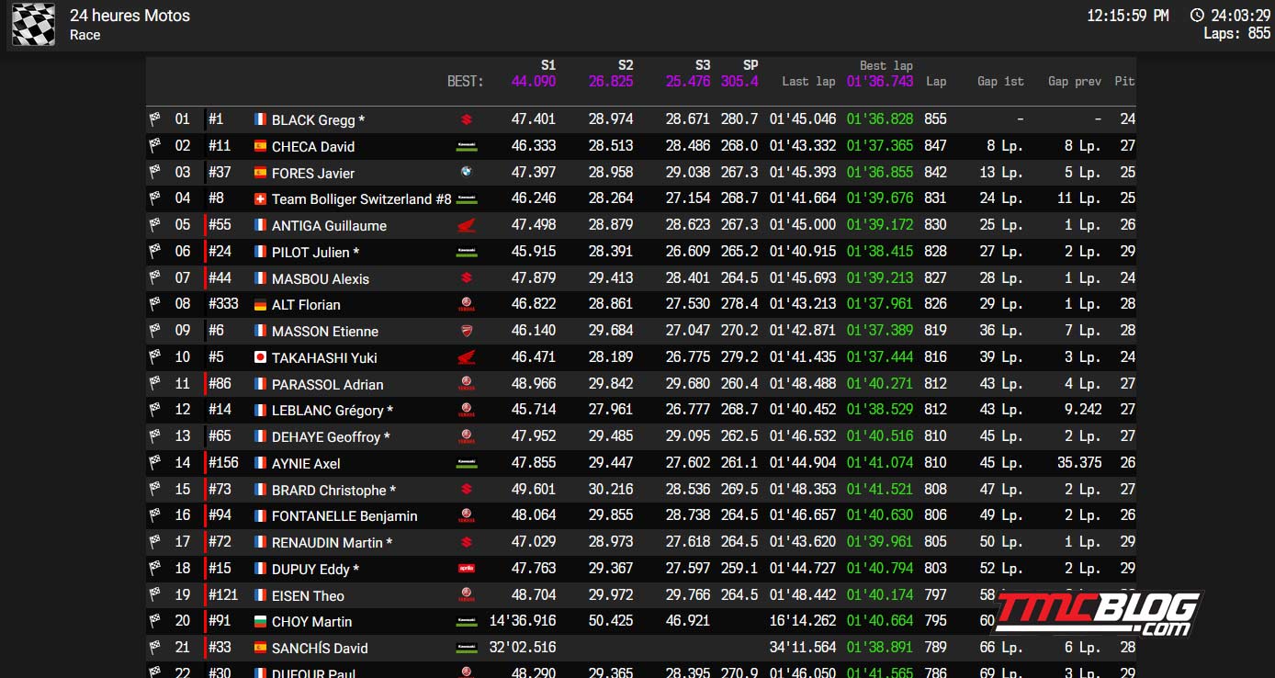Click the Aprilia logo in Eddy Dupuy's row
This screenshot has height=678, width=1275.
point(466,570)
